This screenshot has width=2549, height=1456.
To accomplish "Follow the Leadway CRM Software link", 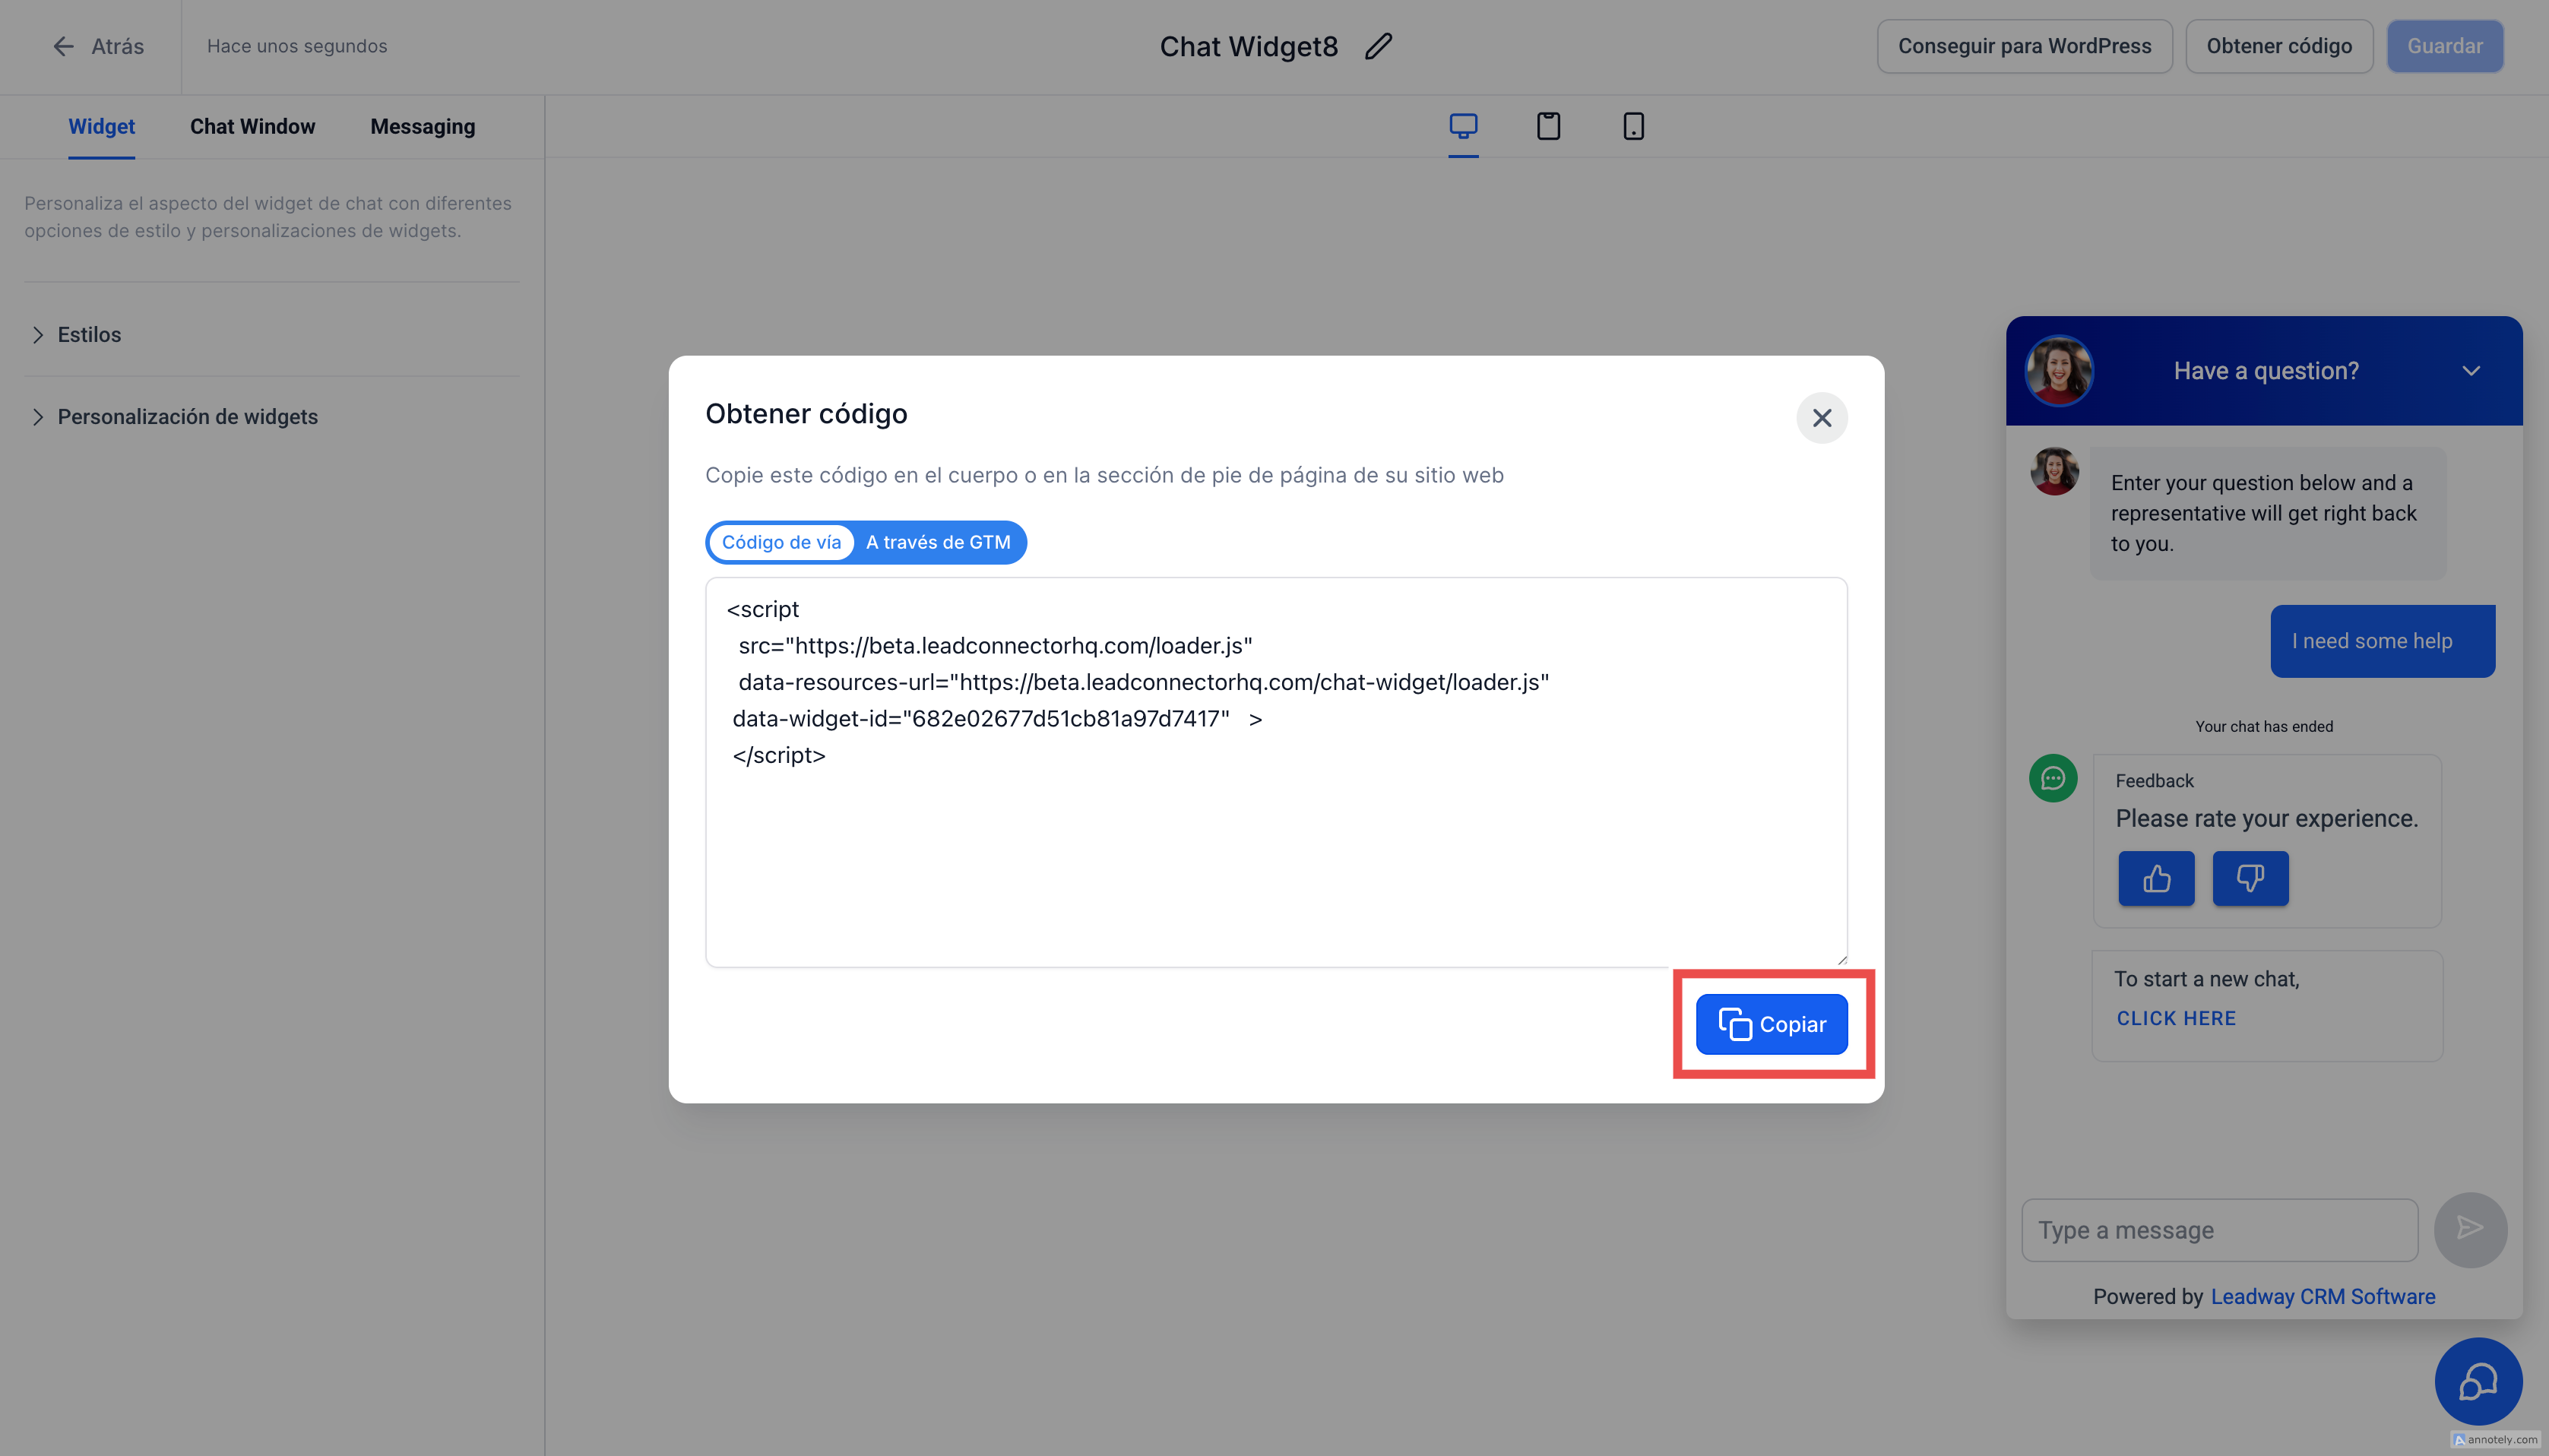I will point(2323,1296).
